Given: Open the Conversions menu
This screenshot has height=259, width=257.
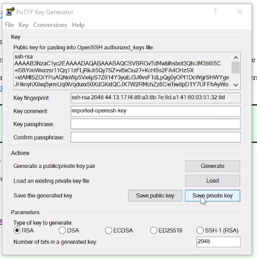Looking at the screenshot, I should (50, 25).
